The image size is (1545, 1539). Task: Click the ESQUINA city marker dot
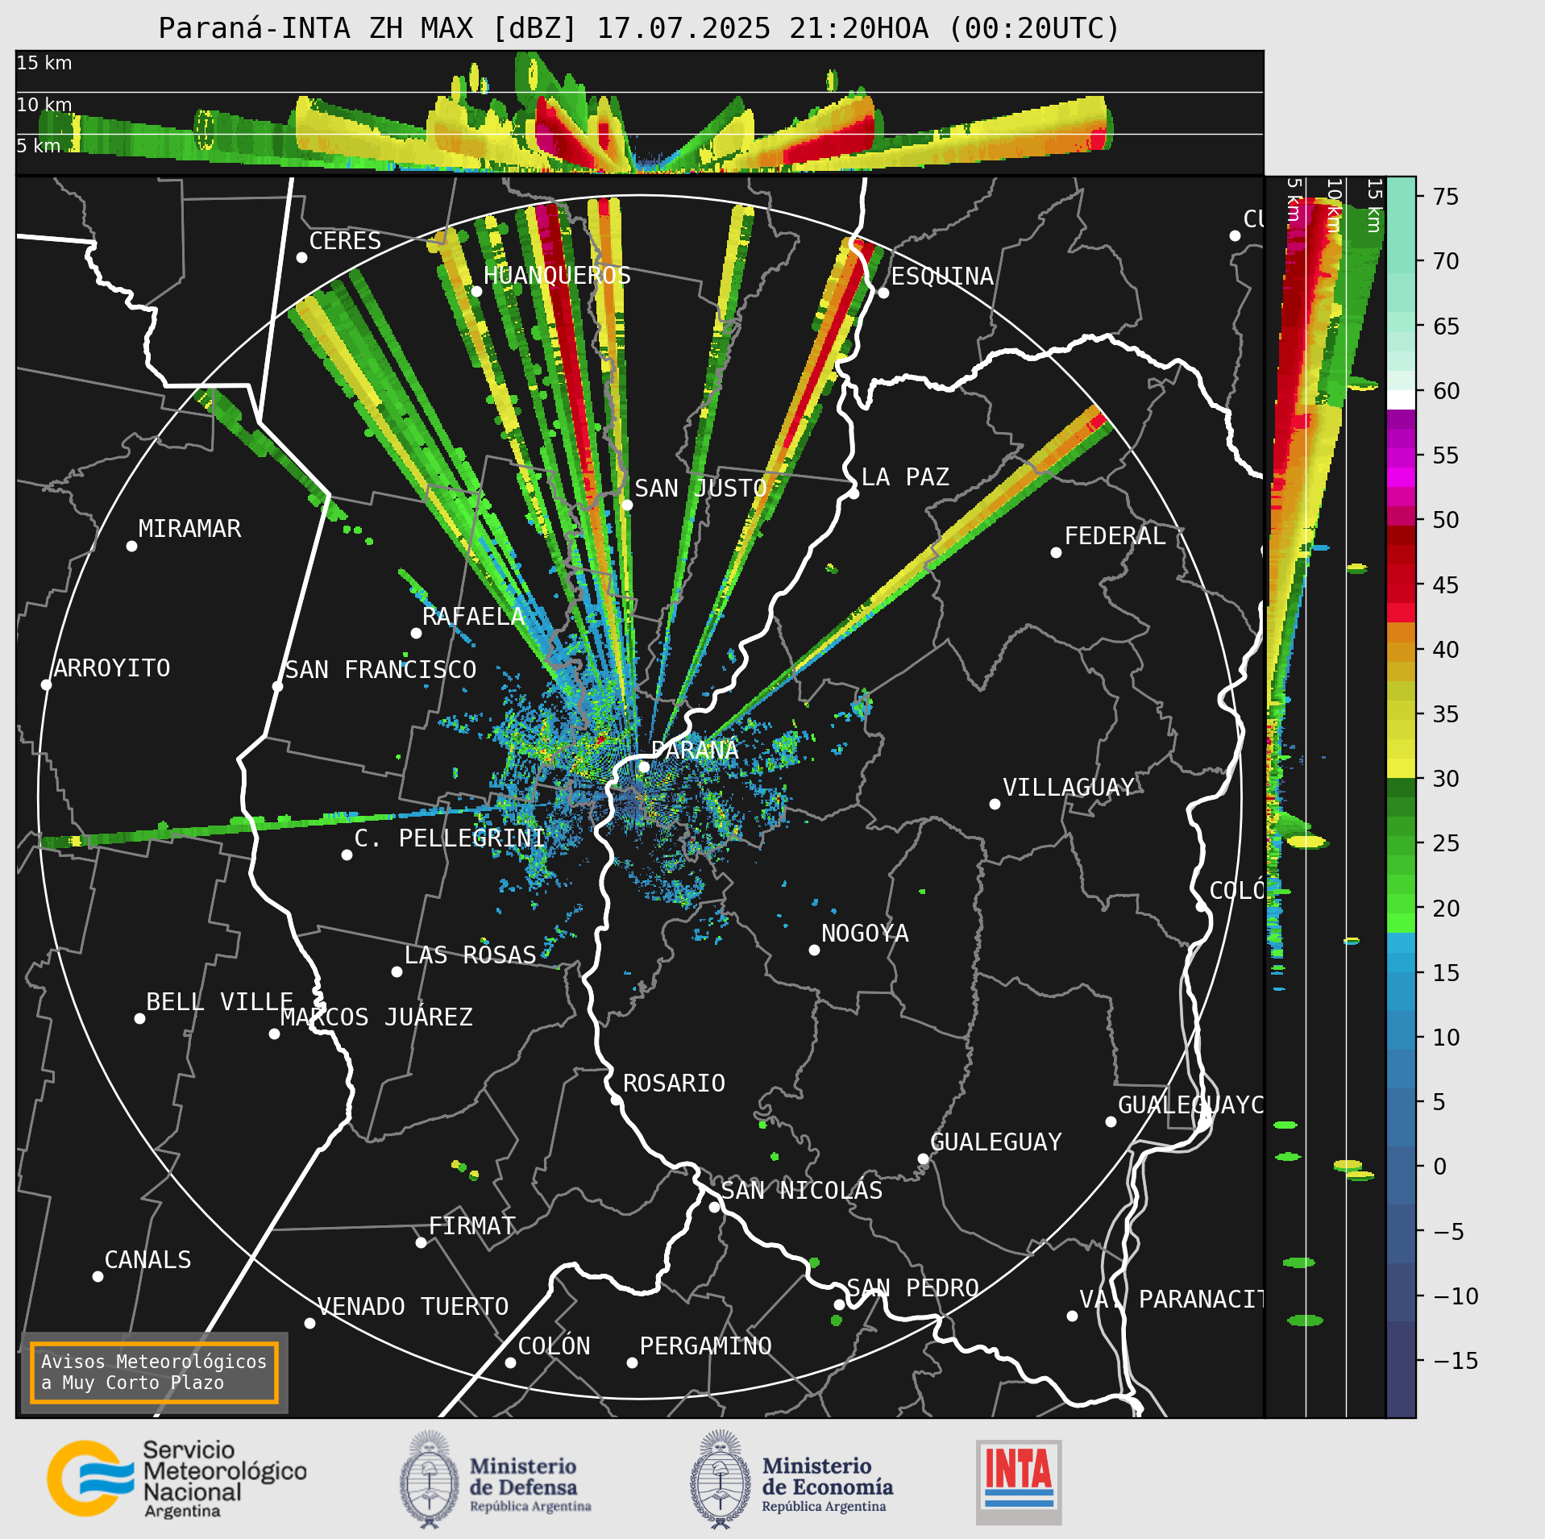coord(883,293)
